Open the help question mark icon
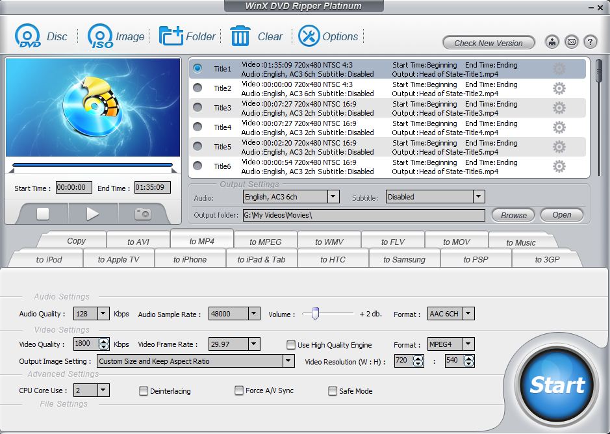The width and height of the screenshot is (610, 434). [x=590, y=42]
